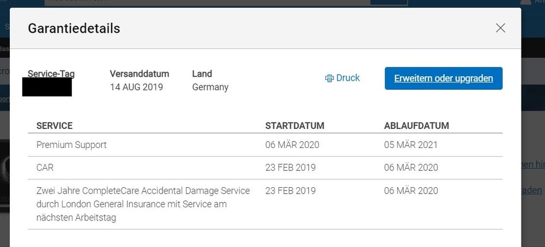The width and height of the screenshot is (545, 247).
Task: Click the Versanddatum 14 AUG 2019 value
Action: pyautogui.click(x=136, y=87)
